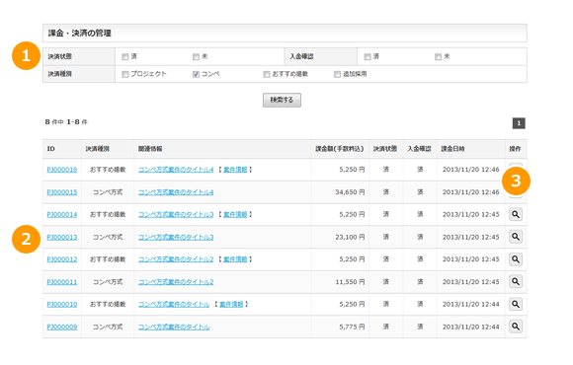Screen dimensions: 573x365
Task: Open title link コンペ方式案件のタイトル2 in row PJ000012
Action: click(x=176, y=259)
